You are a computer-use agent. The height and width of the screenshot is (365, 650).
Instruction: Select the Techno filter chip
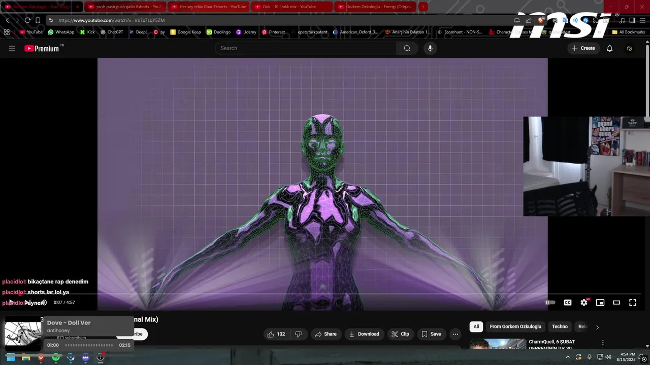coord(560,326)
